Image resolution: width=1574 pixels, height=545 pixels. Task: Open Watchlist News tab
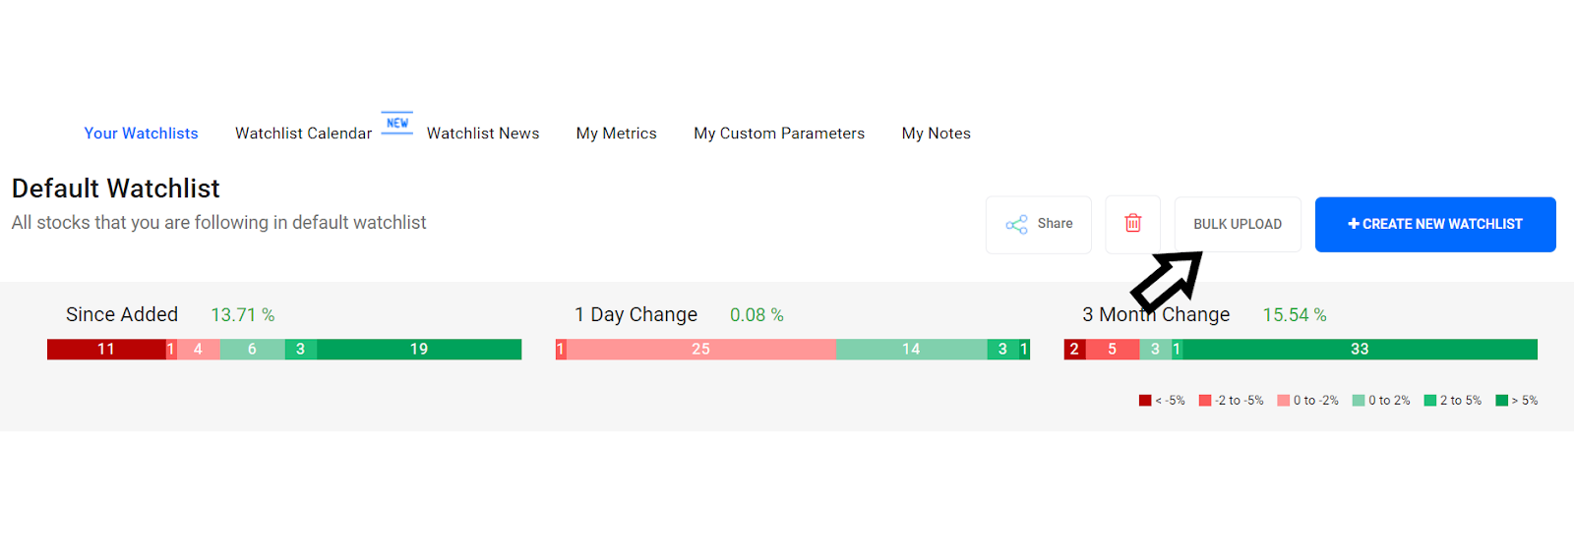(483, 134)
